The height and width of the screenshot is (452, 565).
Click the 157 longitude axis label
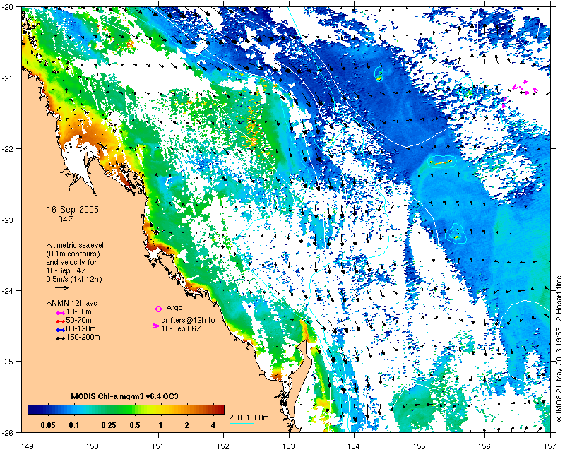coord(551,446)
